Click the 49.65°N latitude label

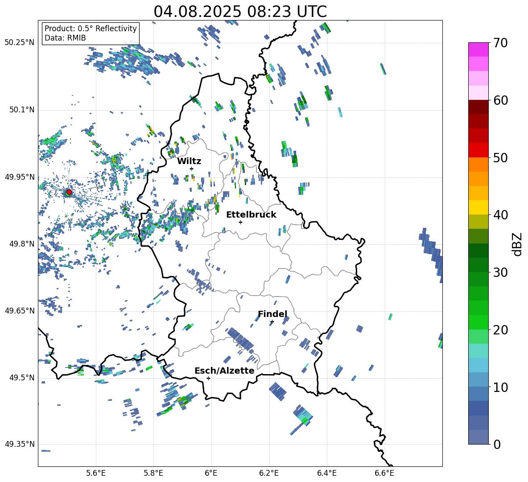point(20,310)
